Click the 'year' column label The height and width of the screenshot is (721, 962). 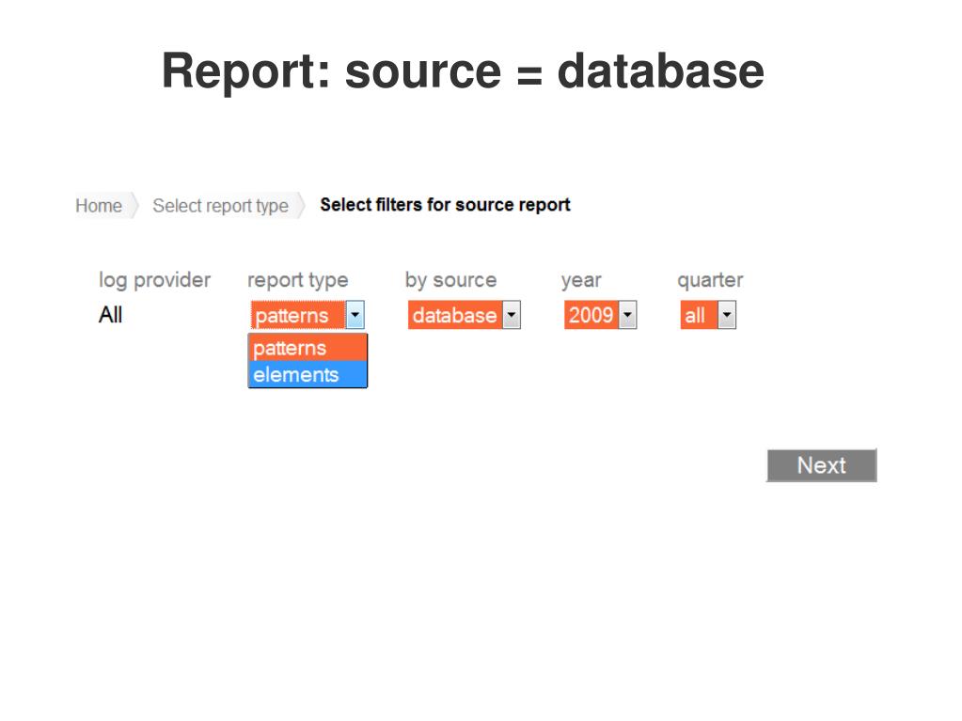tap(581, 280)
